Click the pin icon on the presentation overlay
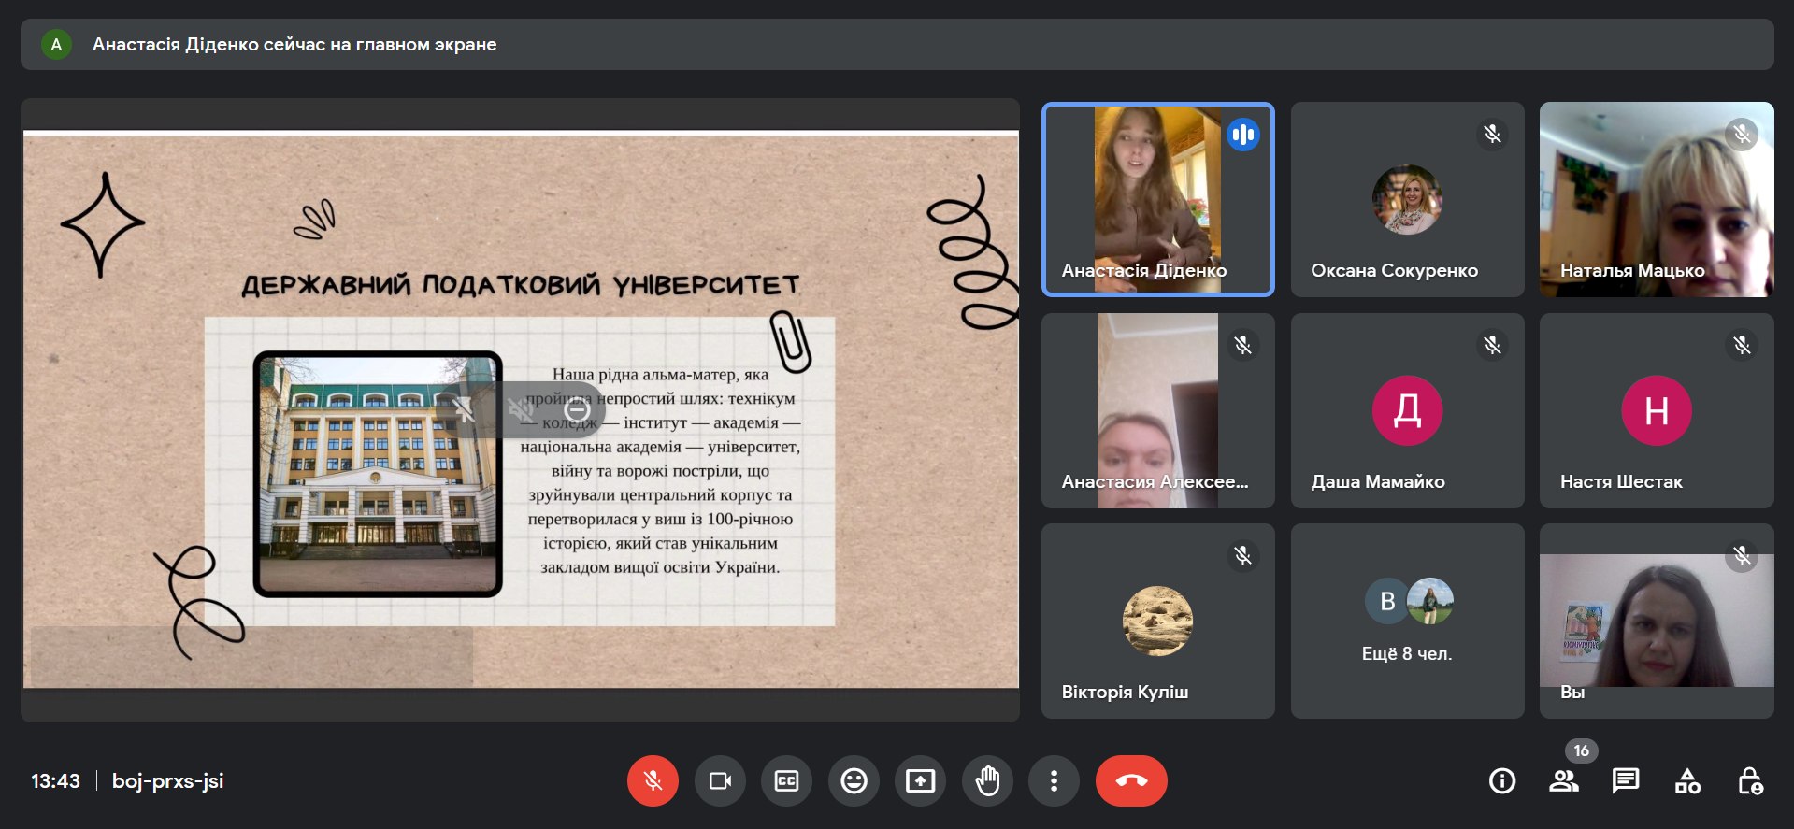 464,409
